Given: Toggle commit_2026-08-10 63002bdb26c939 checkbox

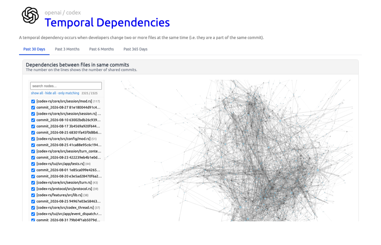Looking at the screenshot, I should (33, 120).
